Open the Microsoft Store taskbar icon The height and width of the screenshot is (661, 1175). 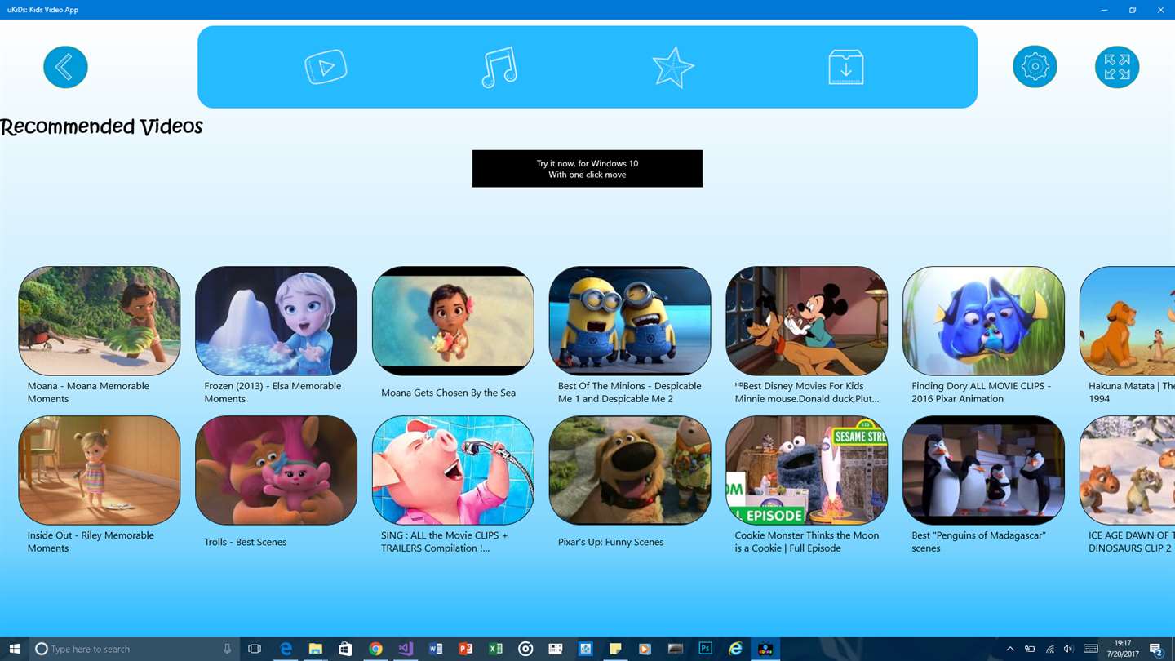345,649
